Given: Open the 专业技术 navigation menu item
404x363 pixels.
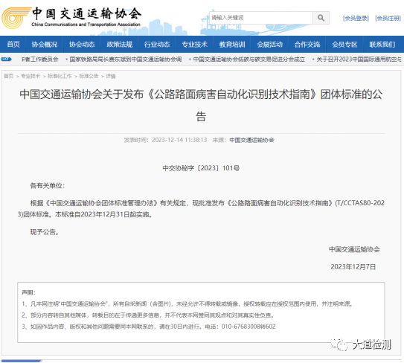Looking at the screenshot, I should (194, 45).
